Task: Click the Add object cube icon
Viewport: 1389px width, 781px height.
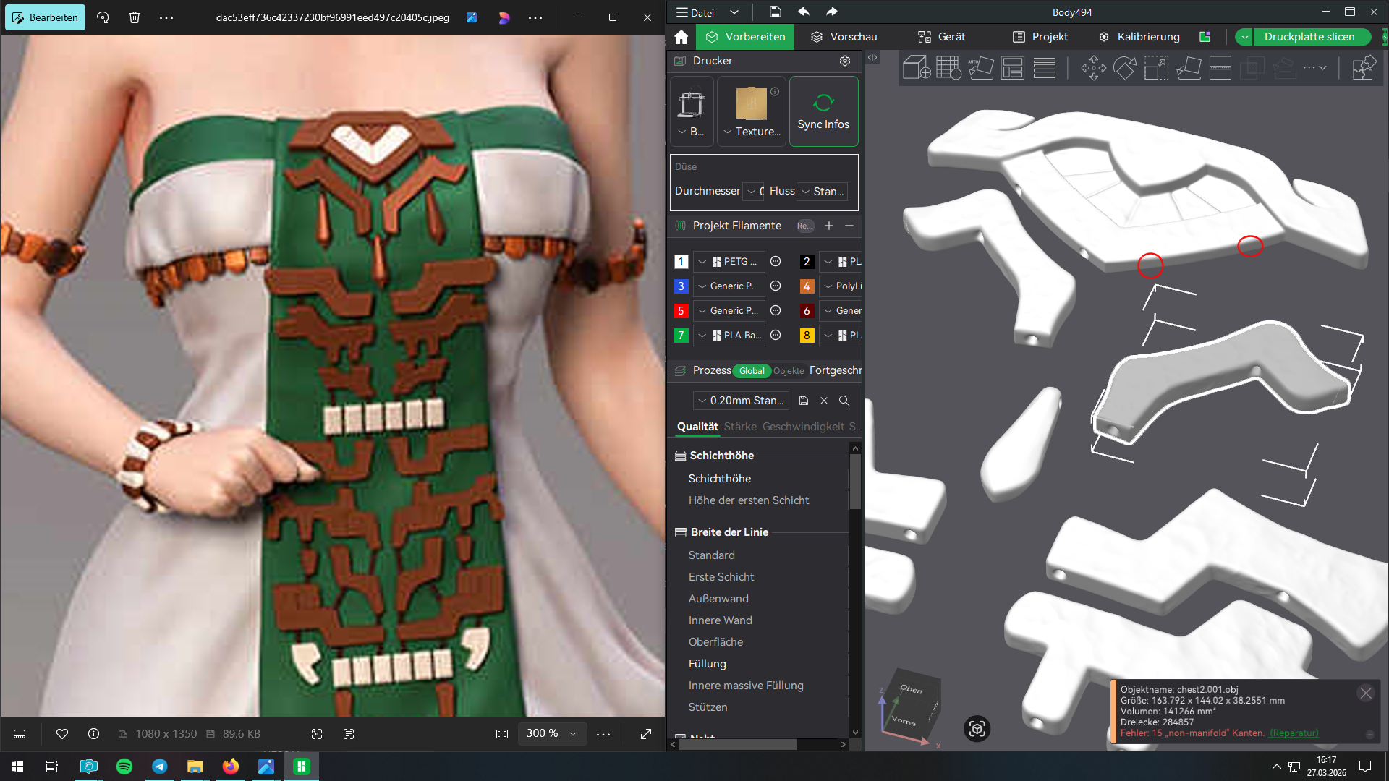Action: 917,68
